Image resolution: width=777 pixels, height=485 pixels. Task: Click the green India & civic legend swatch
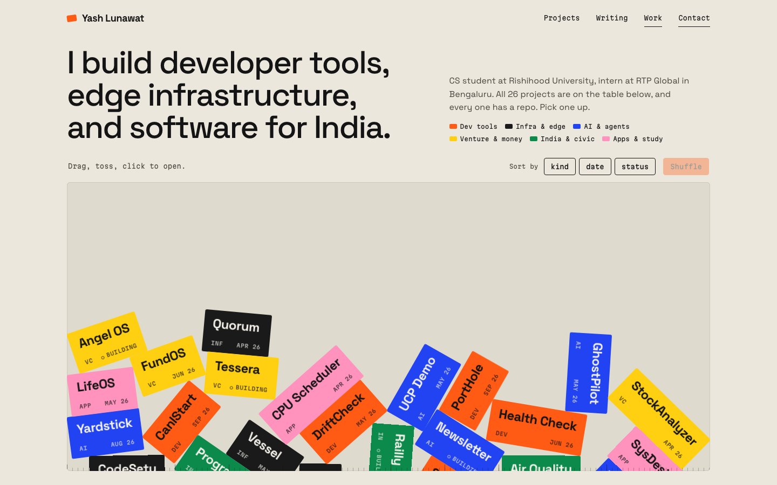coord(534,138)
